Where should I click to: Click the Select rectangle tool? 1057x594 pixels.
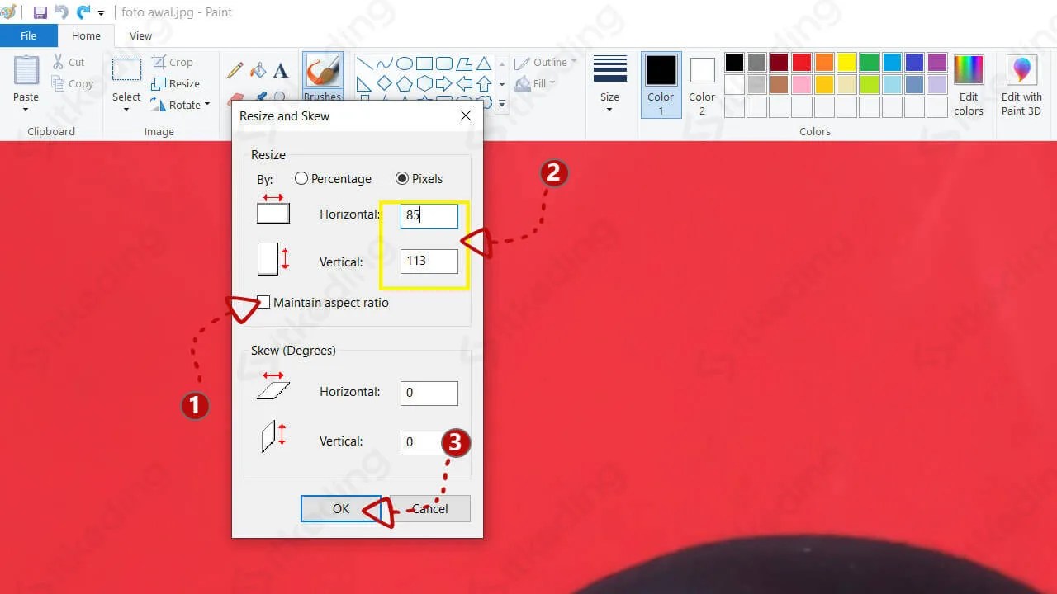pos(126,70)
